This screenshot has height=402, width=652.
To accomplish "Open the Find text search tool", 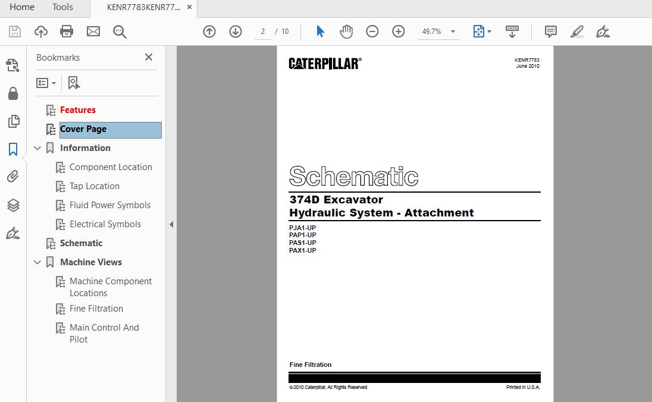I will click(x=120, y=32).
